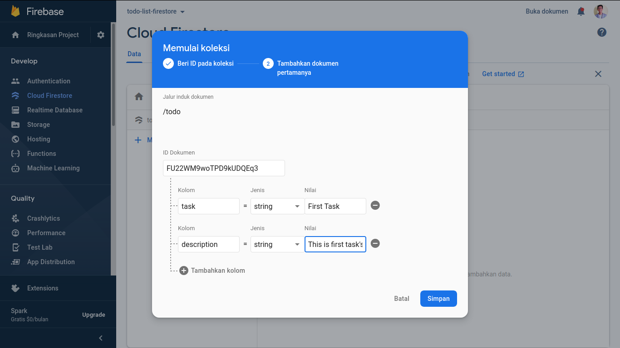Click the project settings gear
The height and width of the screenshot is (348, 620).
point(100,34)
